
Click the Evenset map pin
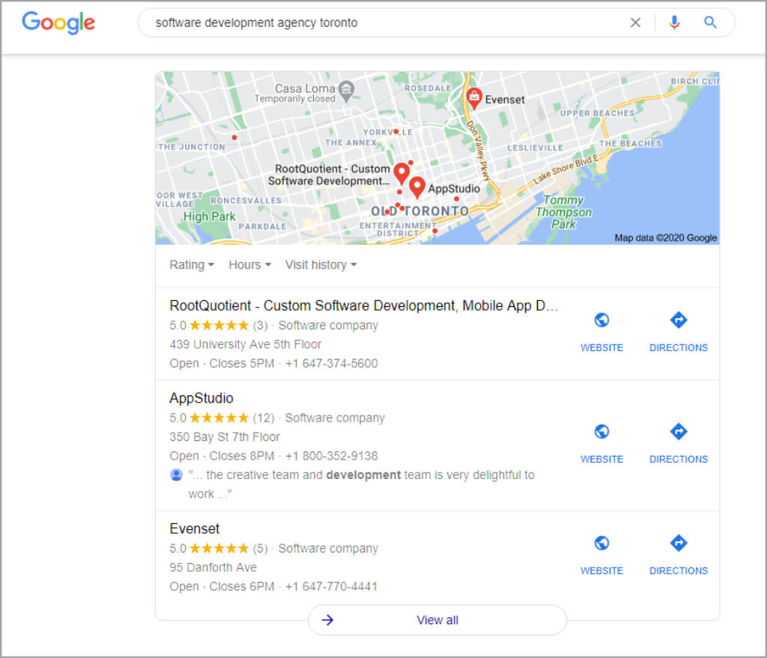point(473,97)
